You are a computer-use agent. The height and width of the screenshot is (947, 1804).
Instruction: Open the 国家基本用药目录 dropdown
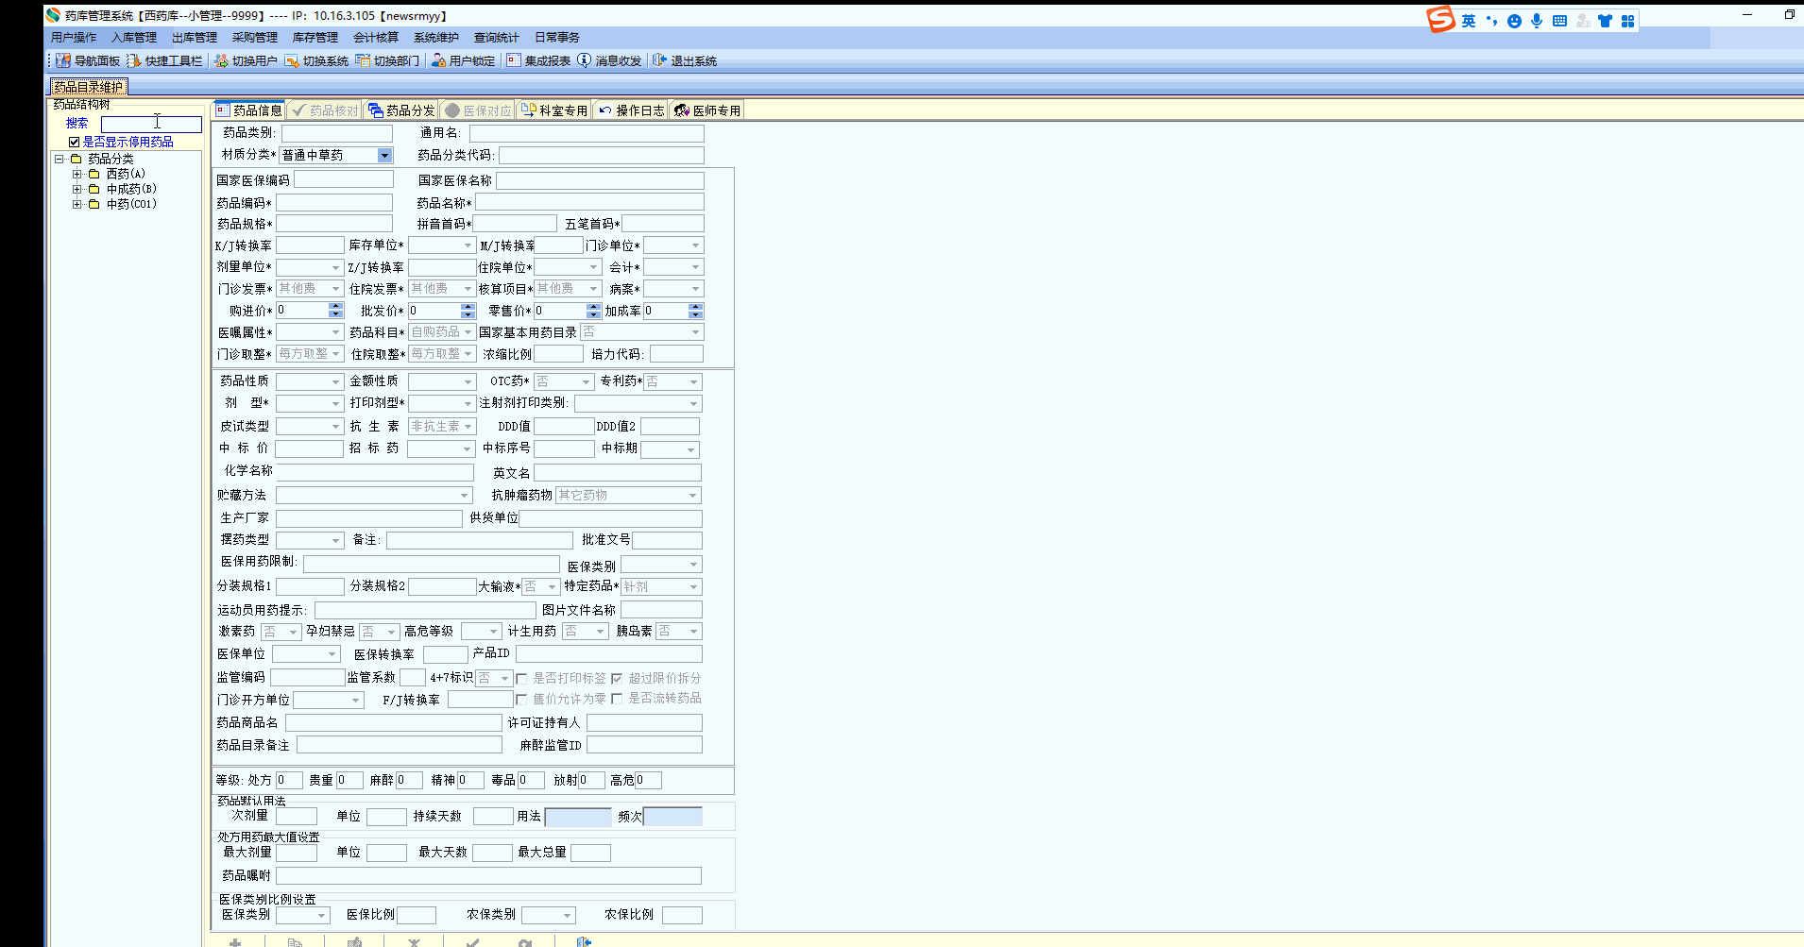pos(695,332)
